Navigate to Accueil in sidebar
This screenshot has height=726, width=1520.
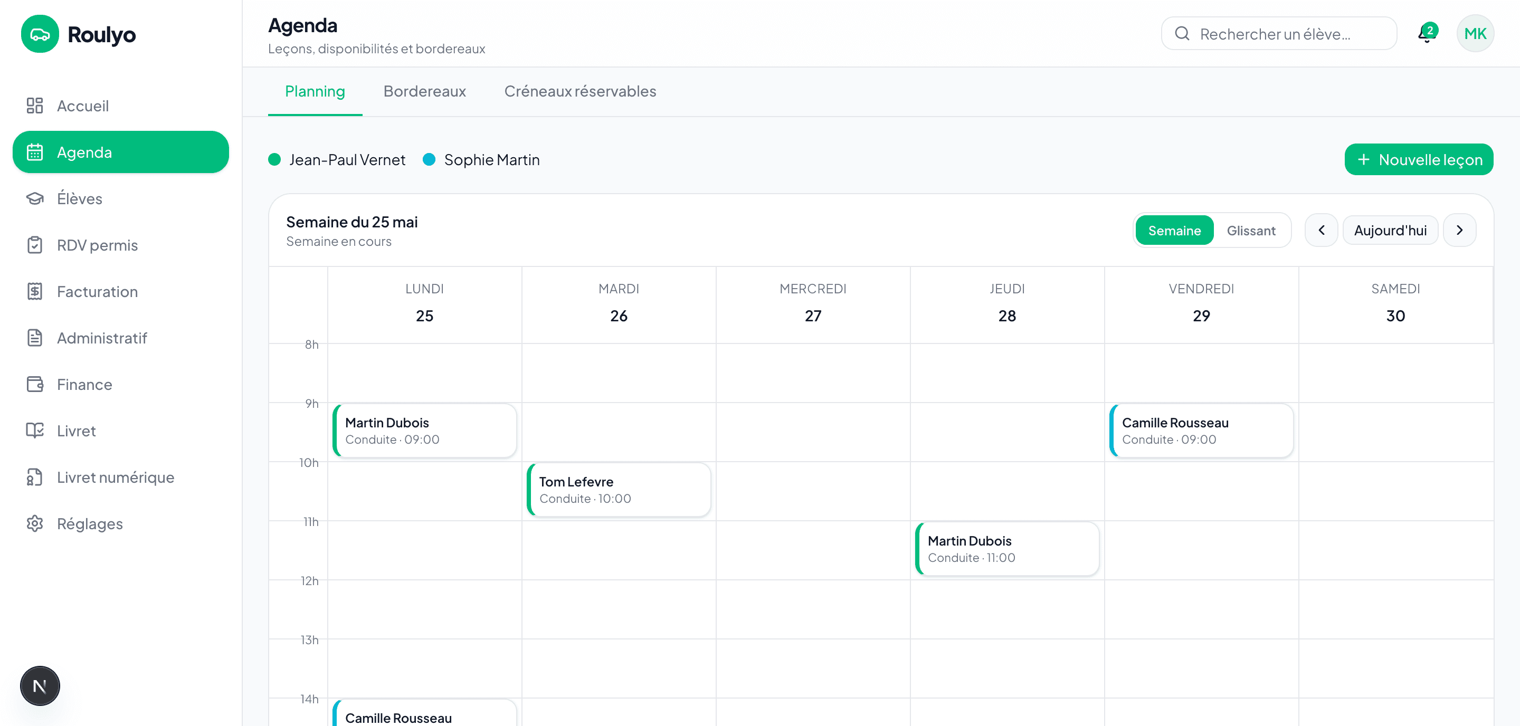[x=121, y=106]
